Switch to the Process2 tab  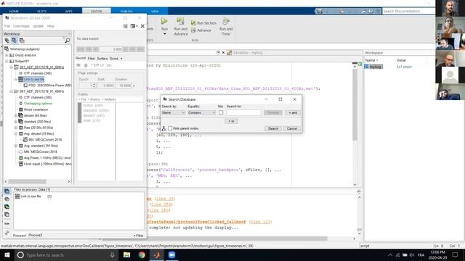pyautogui.click(x=36, y=235)
